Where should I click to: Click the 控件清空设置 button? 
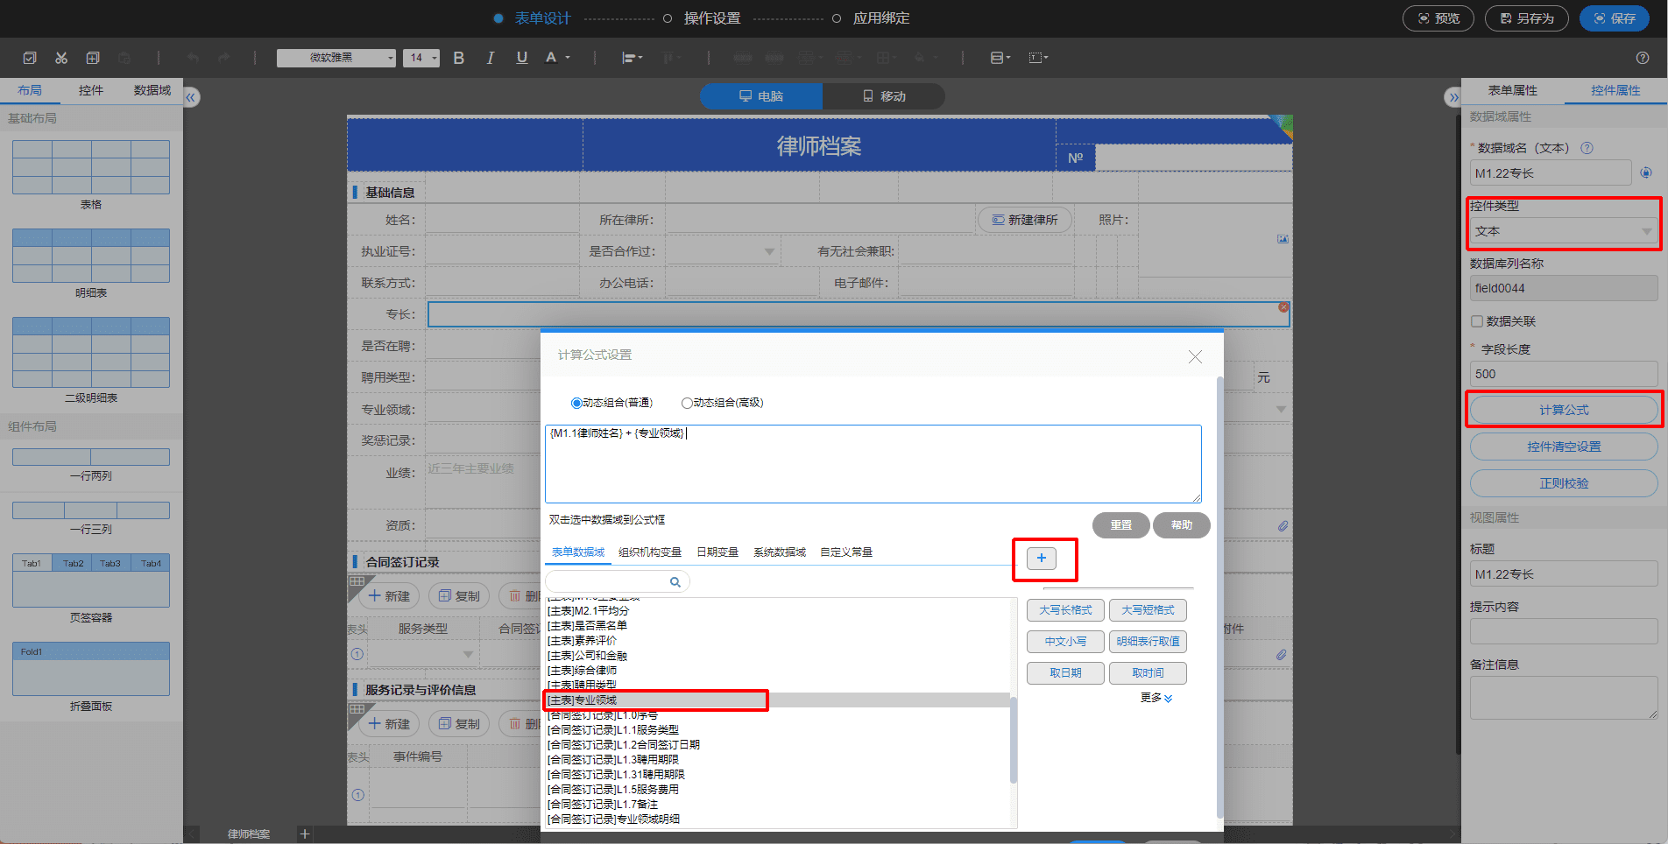[1564, 447]
